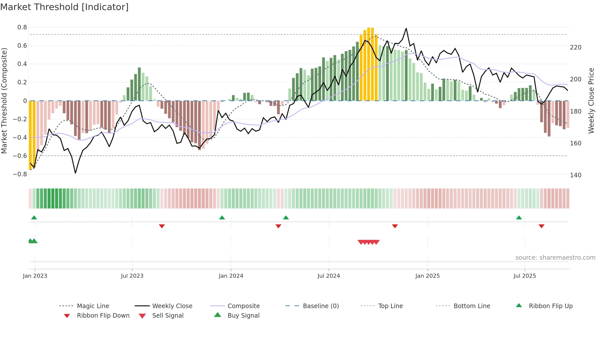Click the Ribbon Flip Up marker near Jan 2023

pos(34,217)
